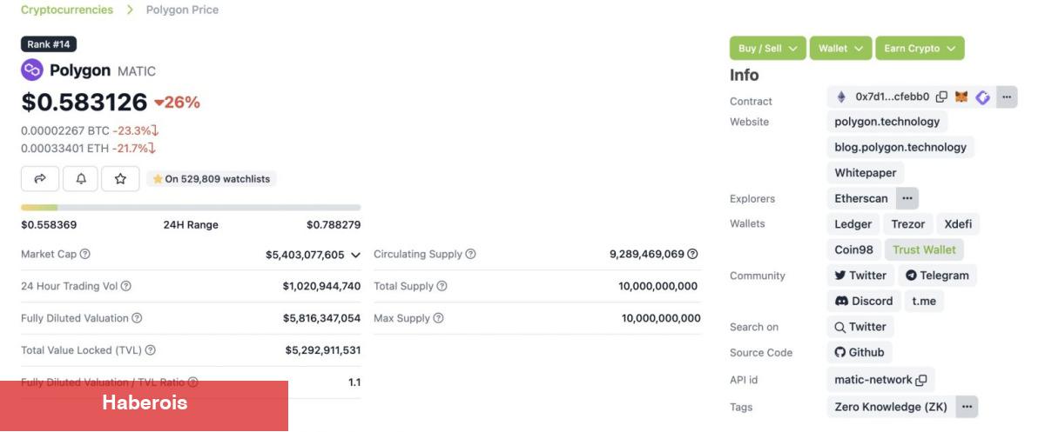Show more explorers next to Etherscan
Viewport: 1045px width, 432px height.
click(907, 198)
